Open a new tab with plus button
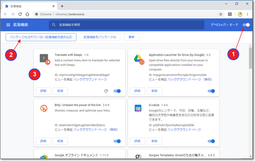The width and height of the screenshot is (255, 161). [x=62, y=5]
